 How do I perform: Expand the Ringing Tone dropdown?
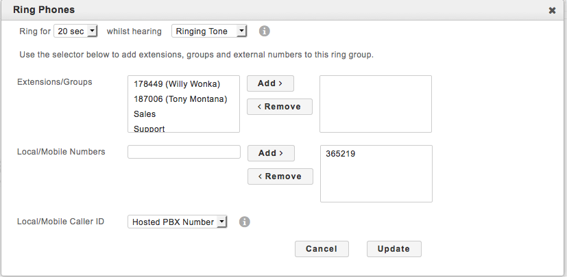[x=209, y=31]
